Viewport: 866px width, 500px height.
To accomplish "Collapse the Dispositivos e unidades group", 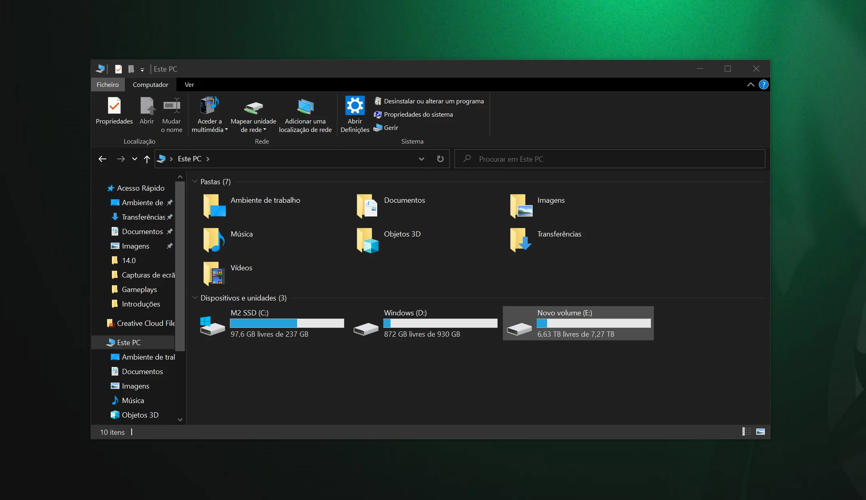I will pyautogui.click(x=195, y=298).
